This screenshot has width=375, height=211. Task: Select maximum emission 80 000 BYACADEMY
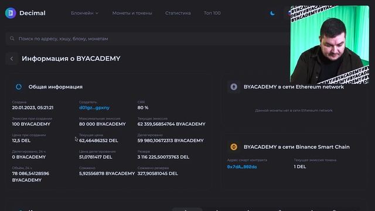(x=103, y=124)
